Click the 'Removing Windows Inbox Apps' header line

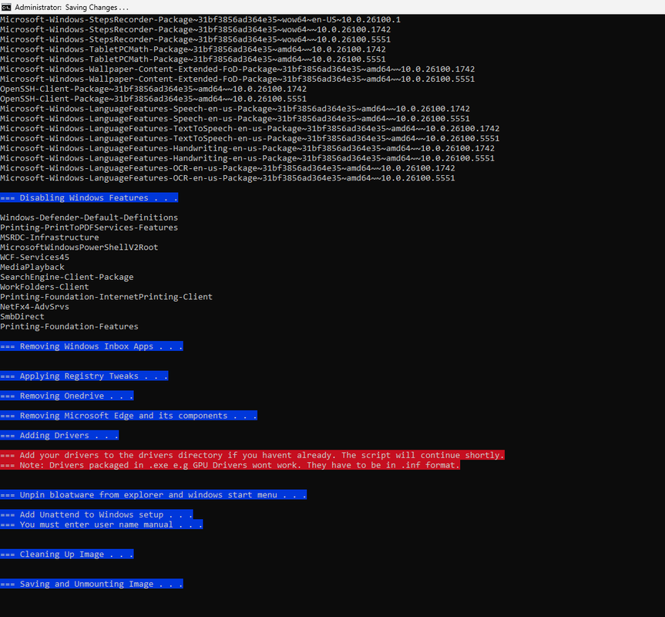tap(92, 346)
